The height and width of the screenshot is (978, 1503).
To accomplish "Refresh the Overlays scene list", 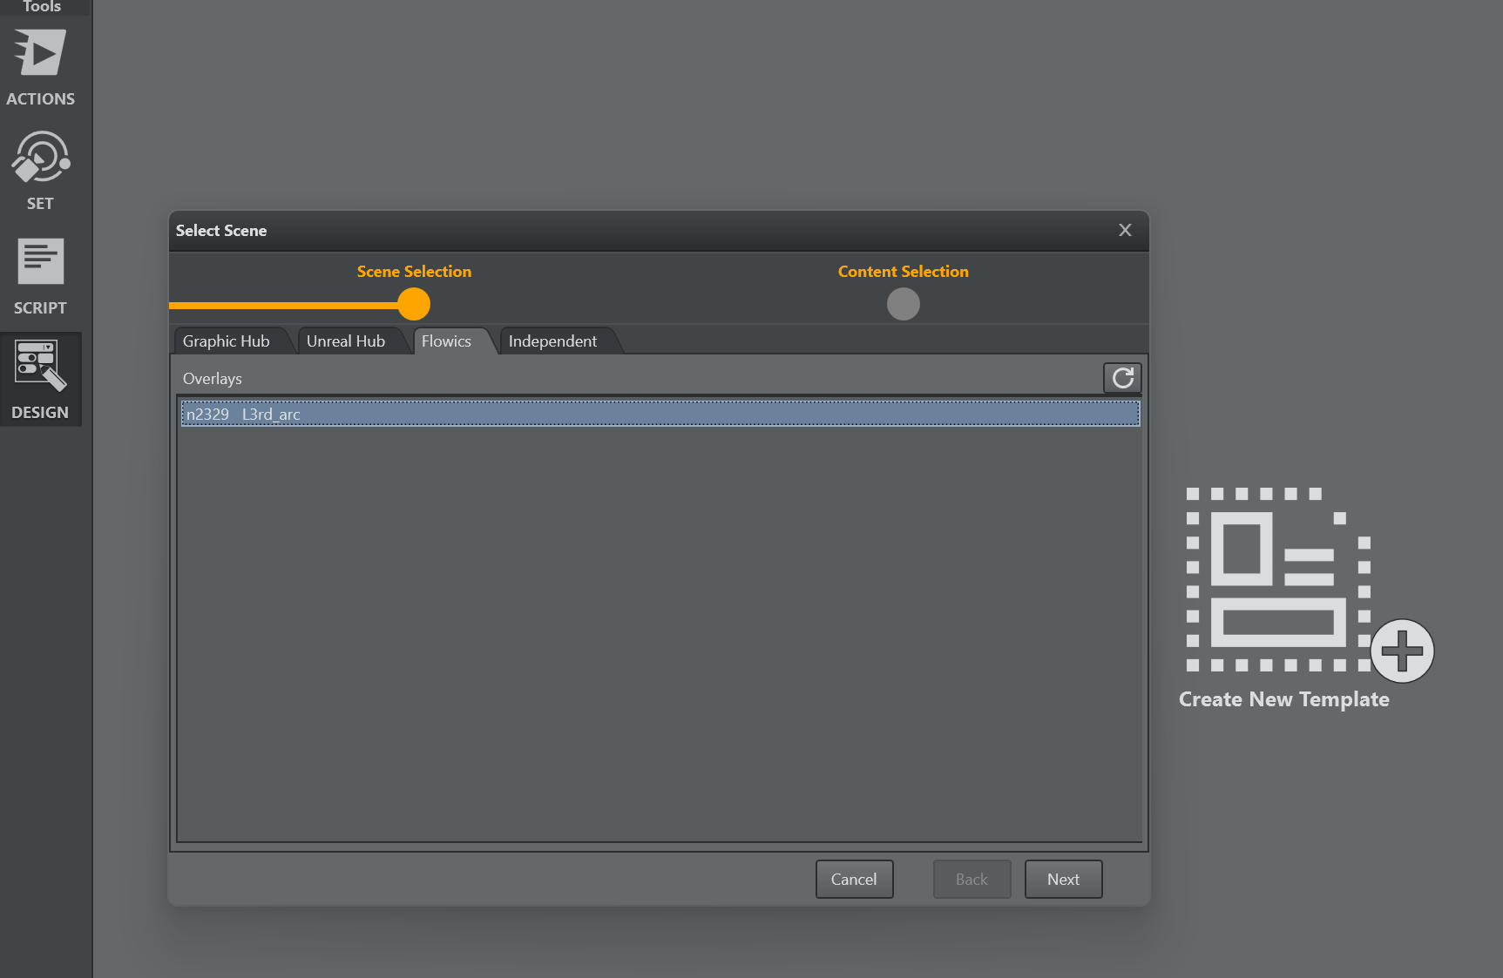I will click(x=1122, y=378).
